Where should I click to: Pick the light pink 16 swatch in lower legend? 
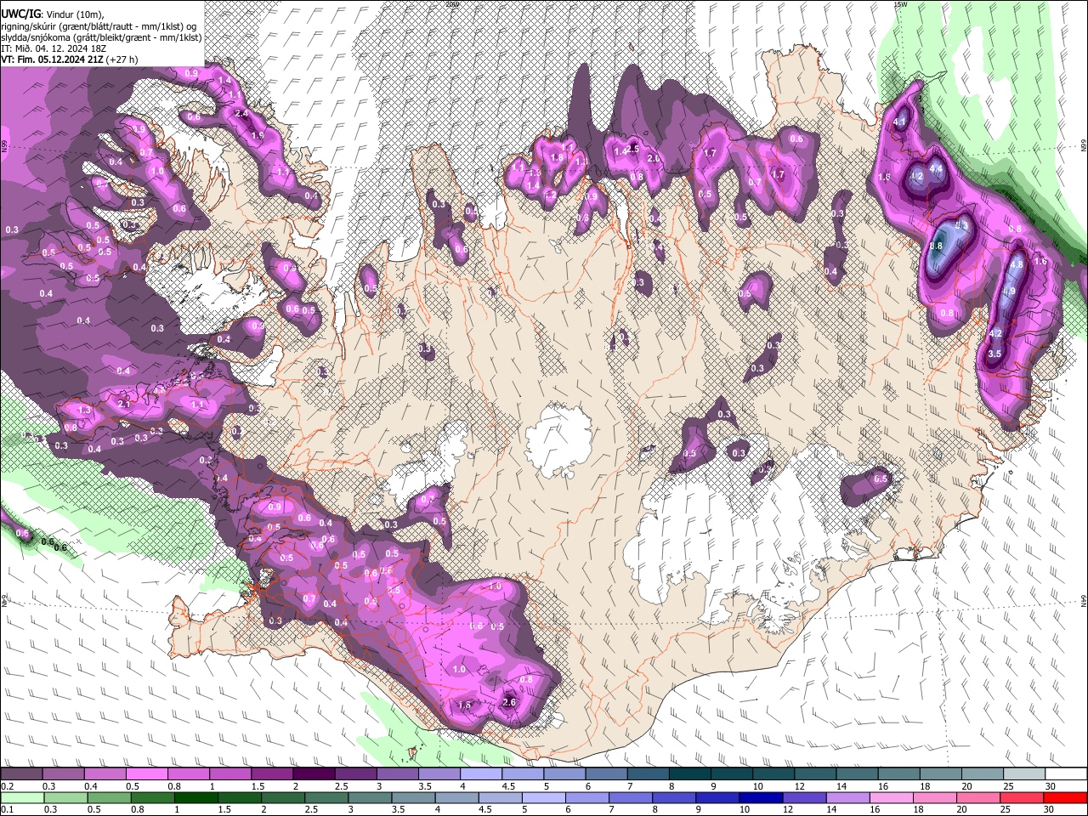(892, 797)
